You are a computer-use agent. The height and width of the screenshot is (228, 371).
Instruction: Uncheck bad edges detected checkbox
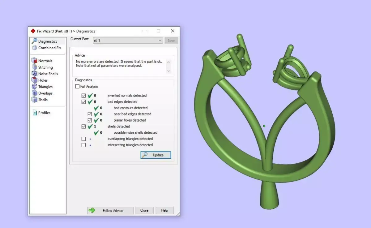pyautogui.click(x=83, y=102)
